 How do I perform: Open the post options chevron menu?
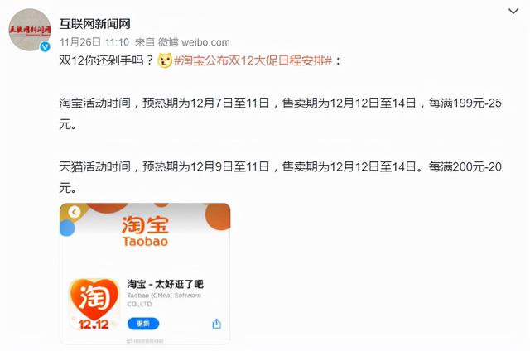[x=513, y=11]
